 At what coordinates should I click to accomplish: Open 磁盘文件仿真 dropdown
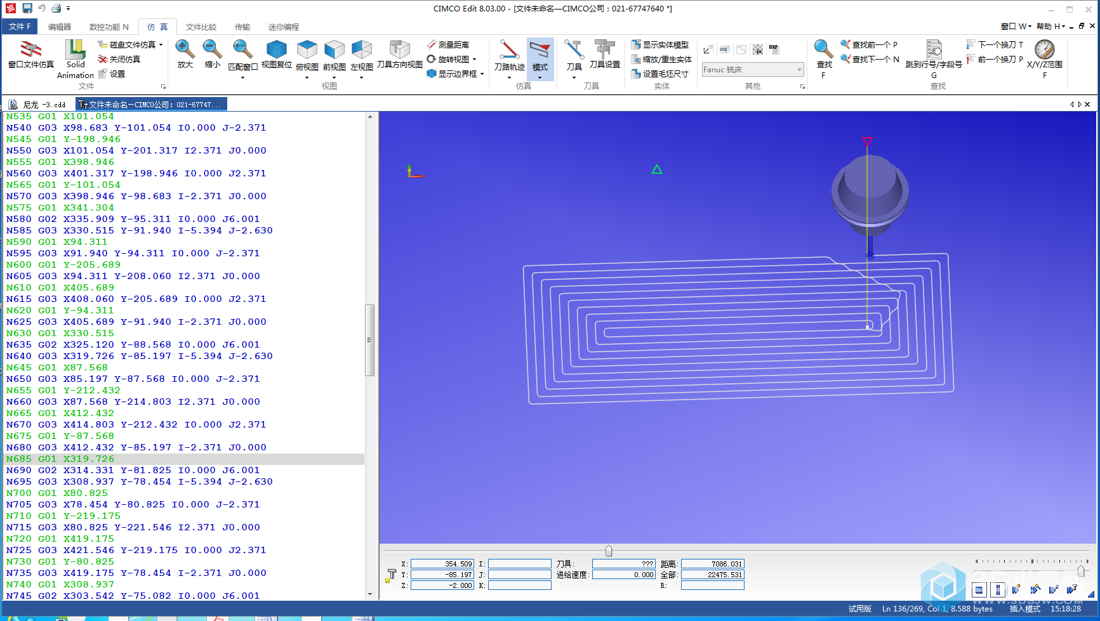[130, 44]
